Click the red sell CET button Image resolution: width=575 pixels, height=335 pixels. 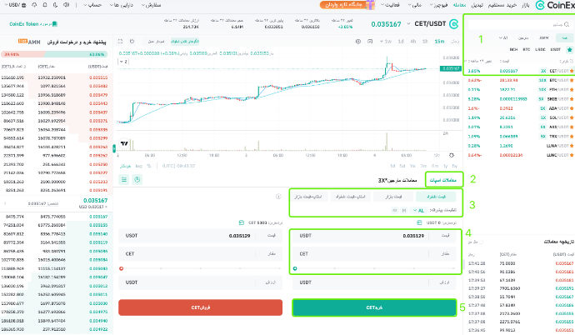pos(201,307)
